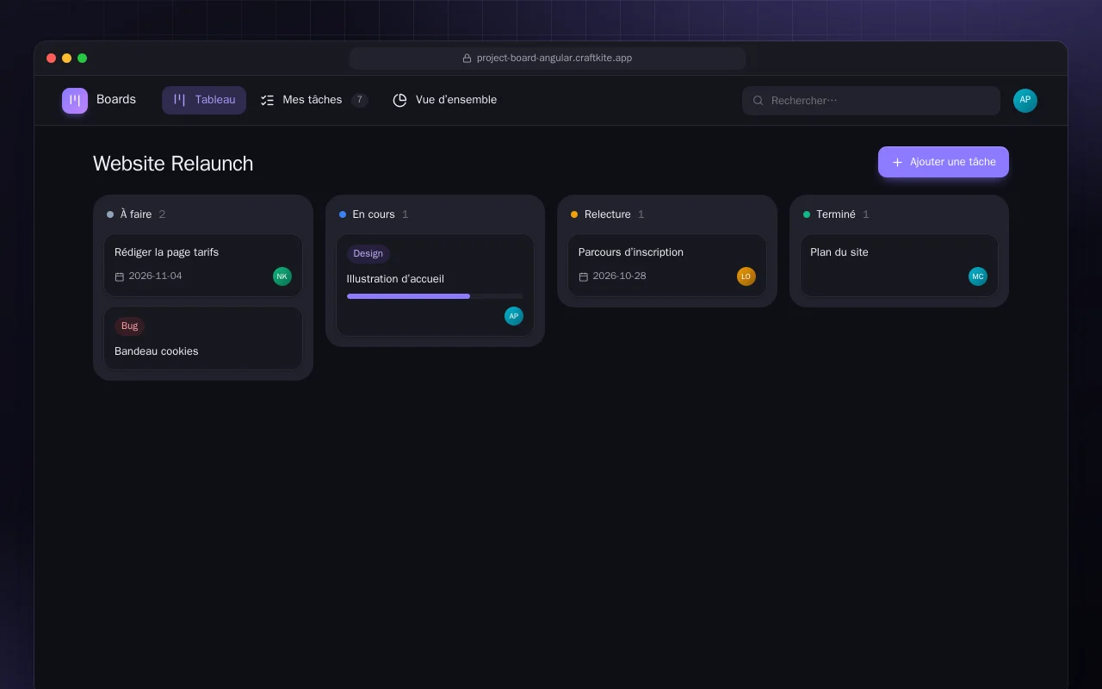Click the Illustration d'accueil progress bar
Viewport: 1102px width, 689px height.
(x=435, y=296)
